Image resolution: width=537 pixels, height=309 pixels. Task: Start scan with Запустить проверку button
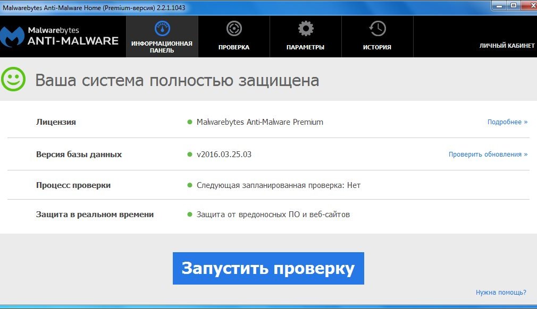click(268, 268)
